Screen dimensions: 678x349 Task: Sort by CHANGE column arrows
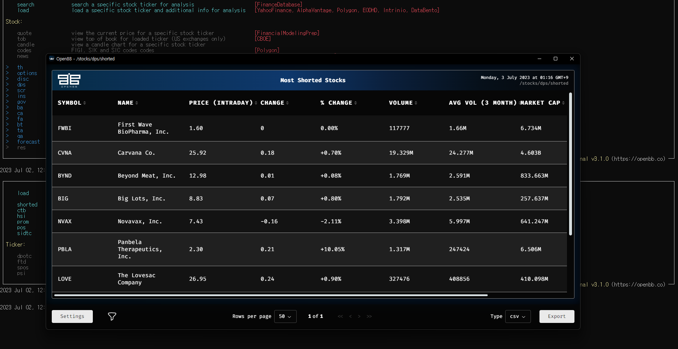(x=287, y=103)
